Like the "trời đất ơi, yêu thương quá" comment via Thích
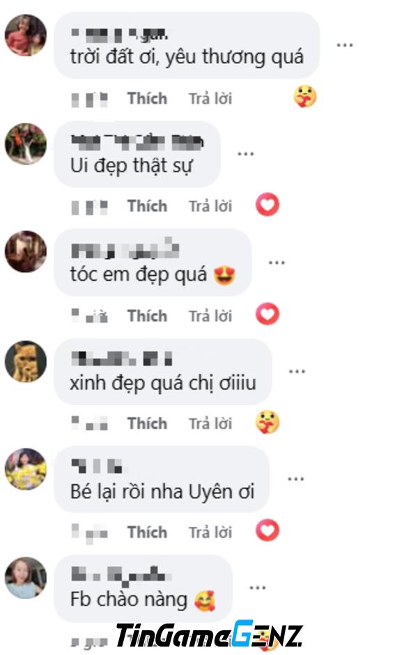The height and width of the screenshot is (655, 418). [147, 98]
